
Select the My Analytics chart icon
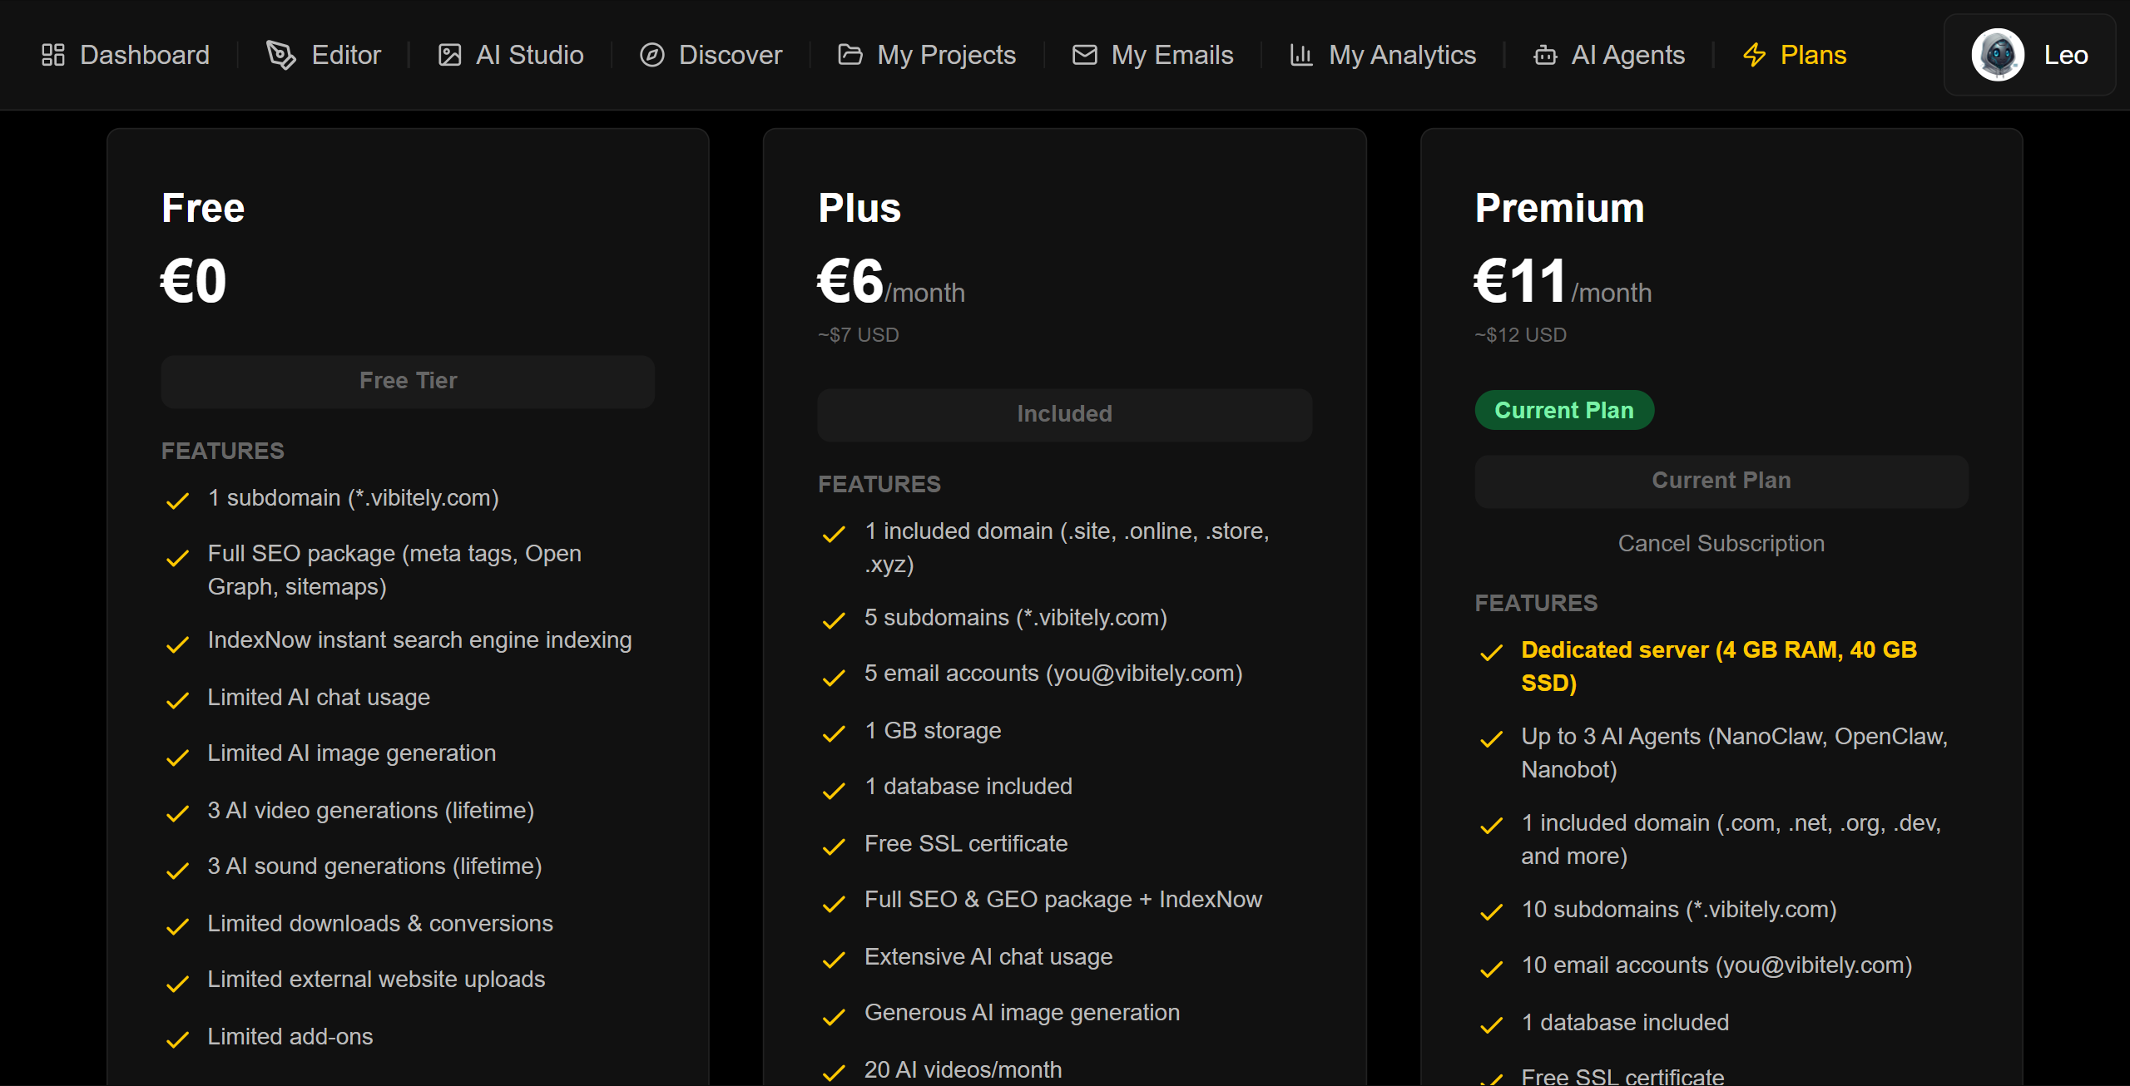(1302, 54)
